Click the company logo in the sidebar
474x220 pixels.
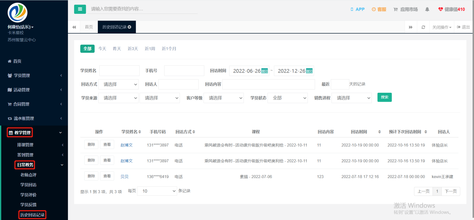point(18,13)
